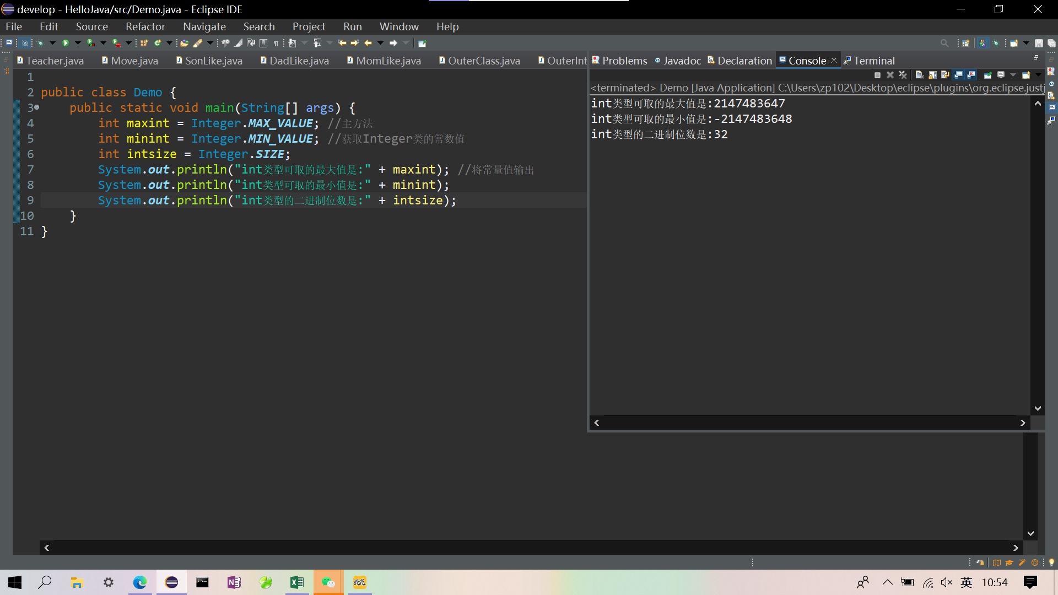Screen dimensions: 1058x595
Task: Click Clear Console icon
Action: [919, 75]
